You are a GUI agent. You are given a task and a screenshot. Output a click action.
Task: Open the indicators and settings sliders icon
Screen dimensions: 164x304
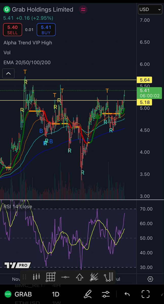106,294
